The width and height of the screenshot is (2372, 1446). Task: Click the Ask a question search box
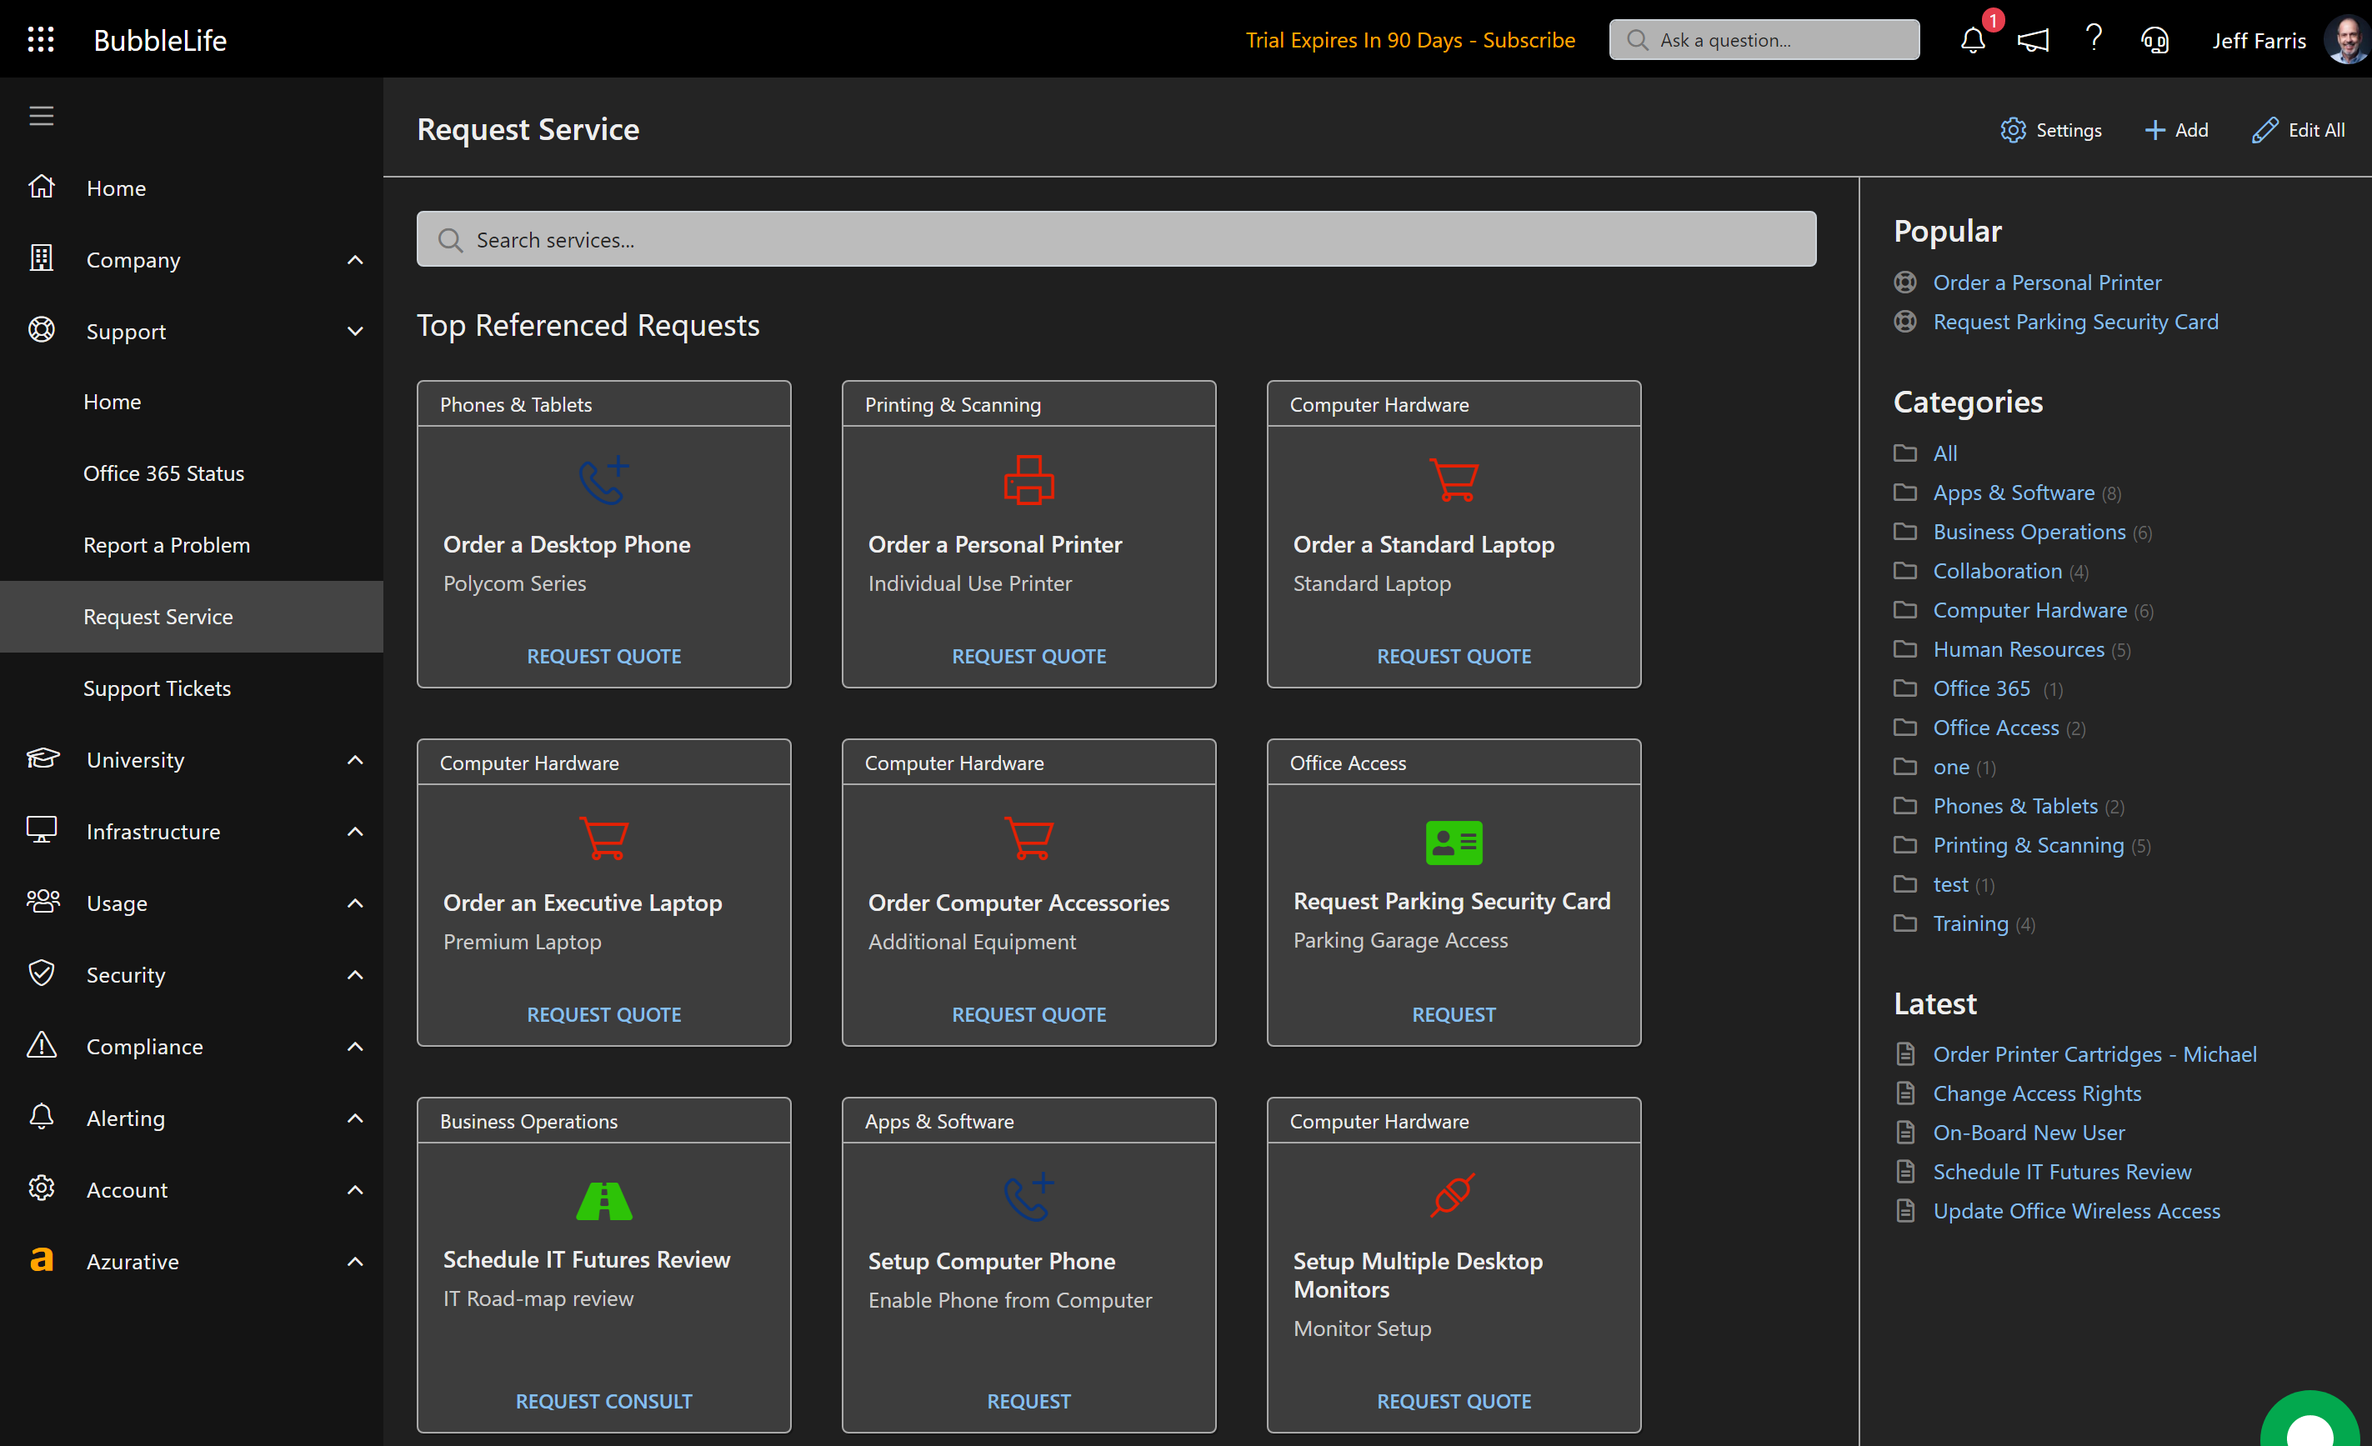[1764, 39]
